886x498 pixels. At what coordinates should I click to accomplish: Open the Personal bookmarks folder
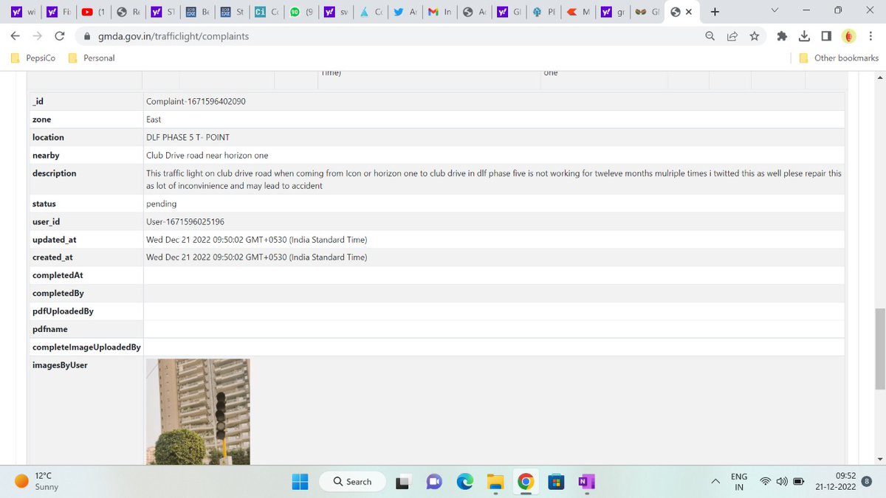[x=92, y=58]
